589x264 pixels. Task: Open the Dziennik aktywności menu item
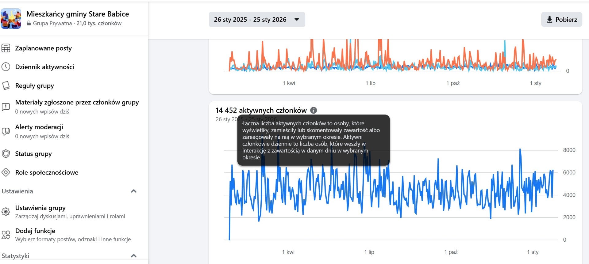pyautogui.click(x=74, y=67)
